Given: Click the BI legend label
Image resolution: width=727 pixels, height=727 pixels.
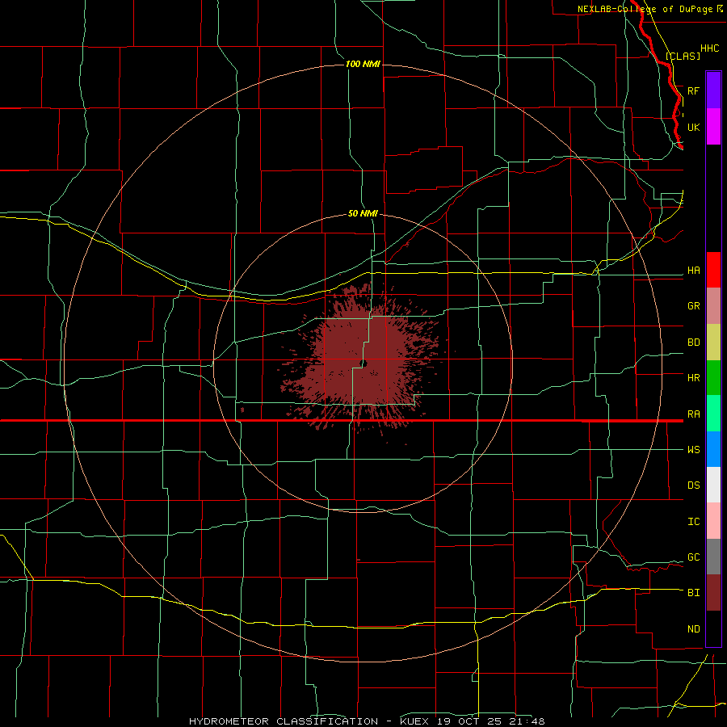Looking at the screenshot, I should click(x=693, y=593).
